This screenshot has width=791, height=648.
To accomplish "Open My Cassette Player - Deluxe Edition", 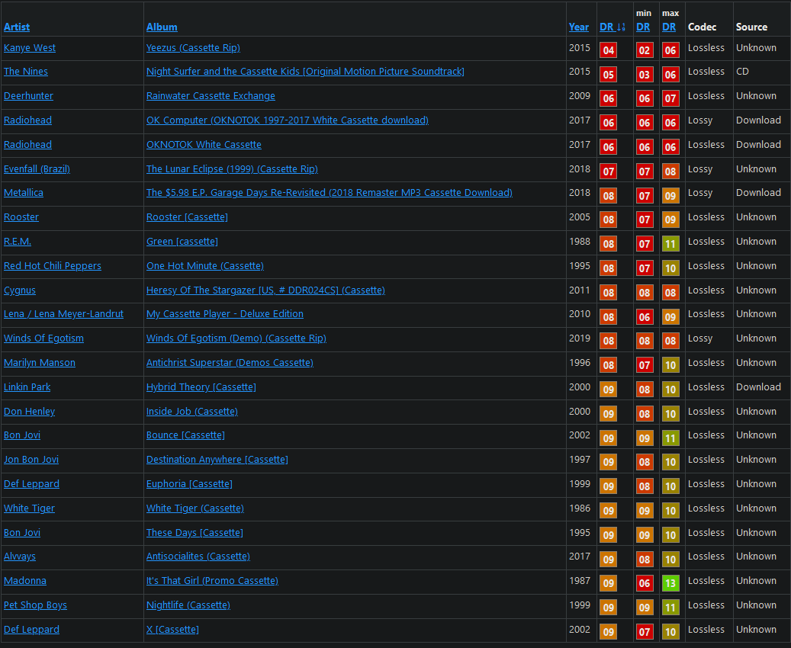I will (225, 314).
